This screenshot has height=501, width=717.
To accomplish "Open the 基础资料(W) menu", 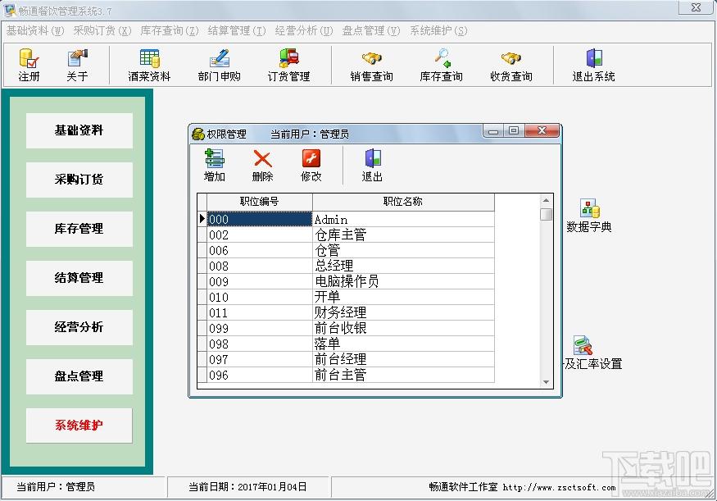I will point(35,30).
